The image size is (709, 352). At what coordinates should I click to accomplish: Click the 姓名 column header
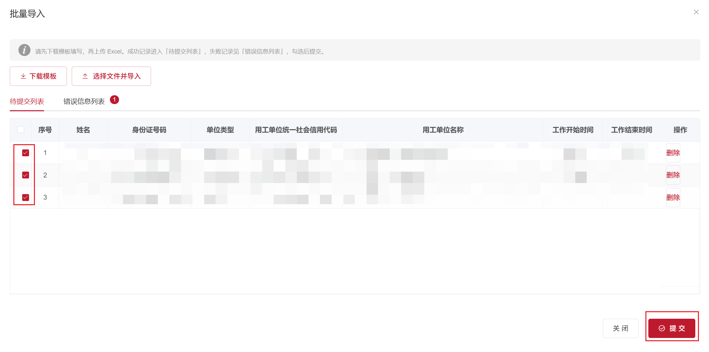tap(83, 130)
